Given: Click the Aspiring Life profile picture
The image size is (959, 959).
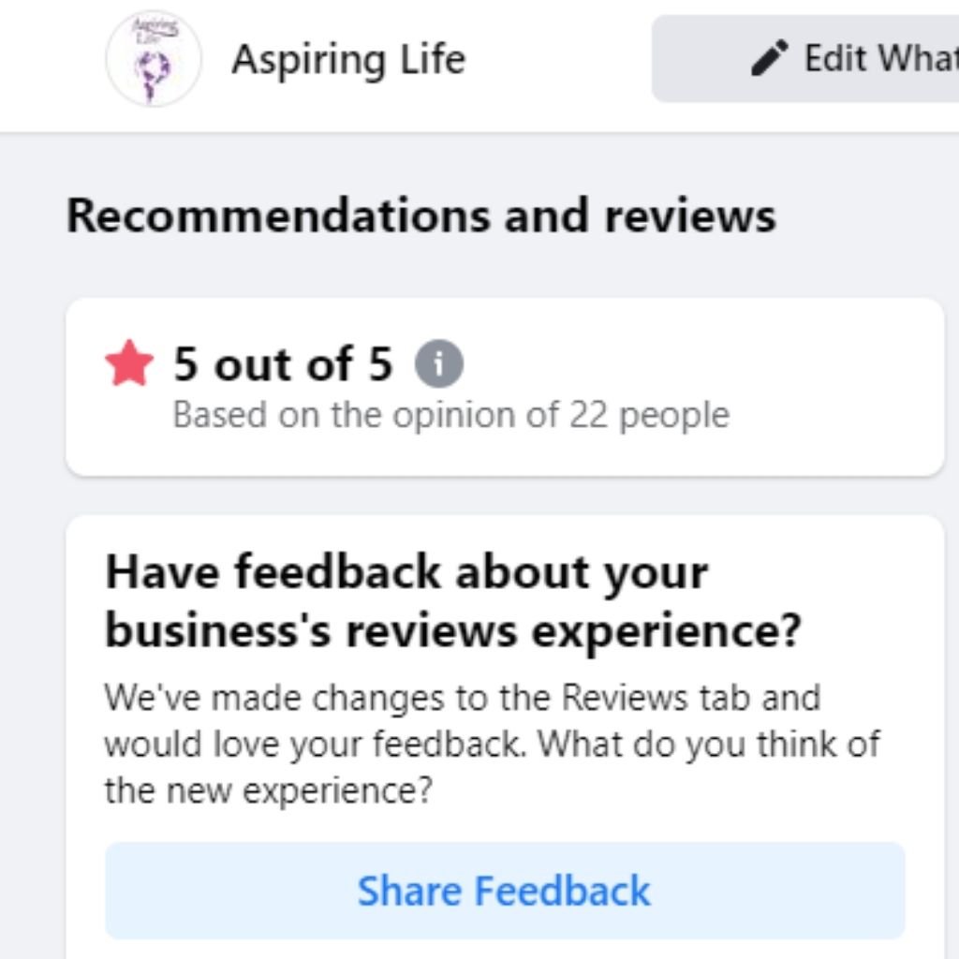Looking at the screenshot, I should click(x=154, y=59).
